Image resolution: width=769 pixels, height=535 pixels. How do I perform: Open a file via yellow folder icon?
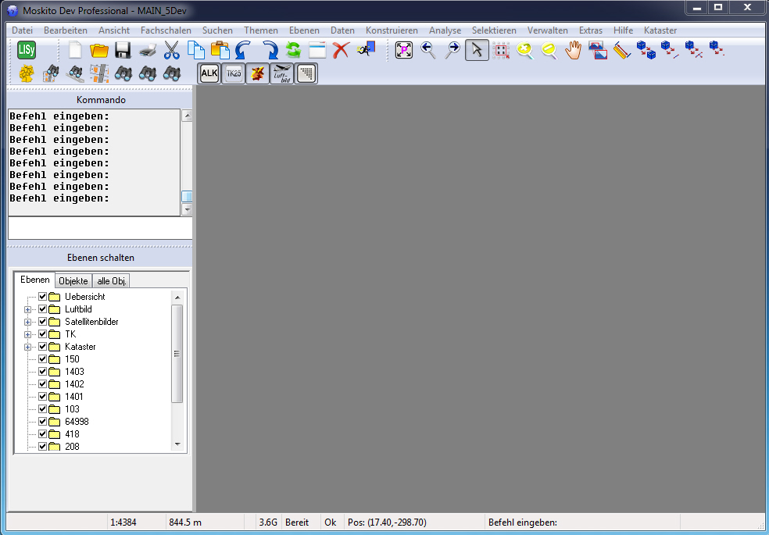[x=99, y=50]
